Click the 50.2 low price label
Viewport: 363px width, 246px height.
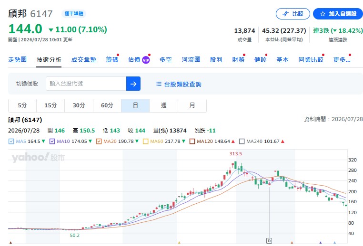point(74,236)
